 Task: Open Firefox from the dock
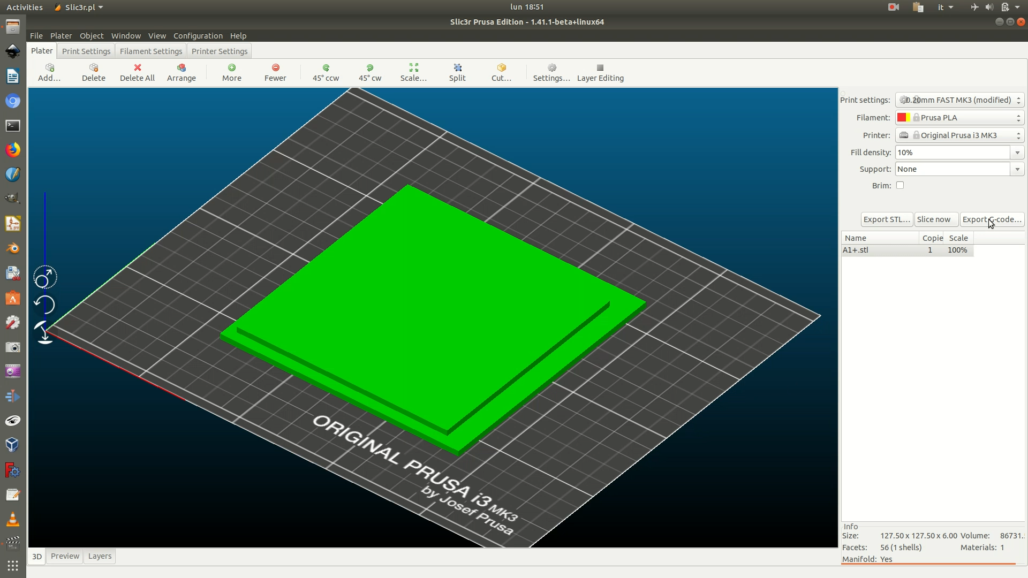[13, 150]
